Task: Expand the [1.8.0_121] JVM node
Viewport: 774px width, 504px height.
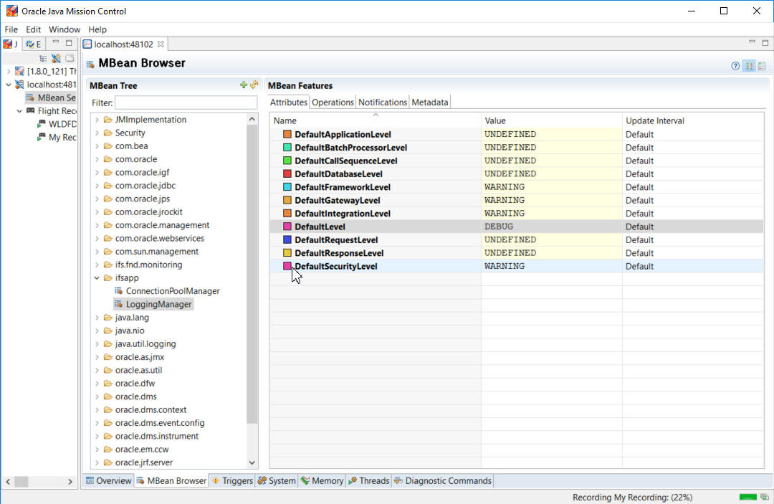Action: click(9, 72)
